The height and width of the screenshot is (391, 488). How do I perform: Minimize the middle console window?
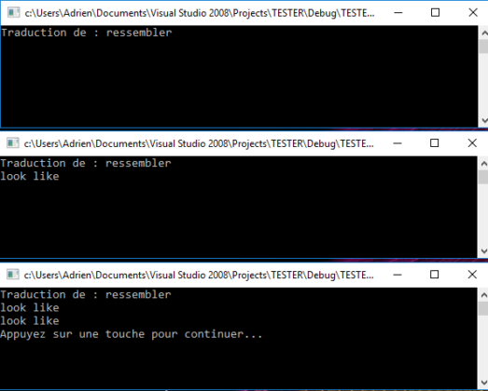tap(397, 143)
